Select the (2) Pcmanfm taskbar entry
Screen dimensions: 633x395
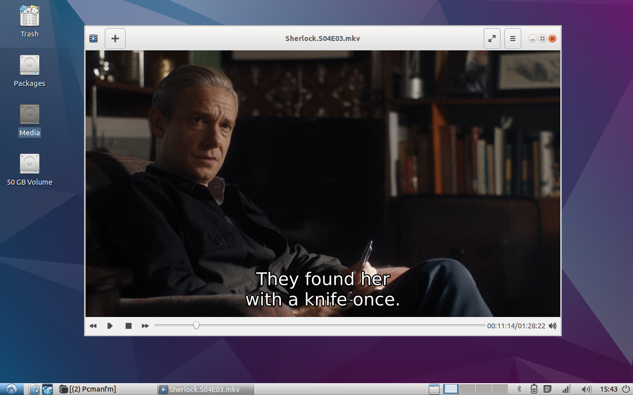coord(91,389)
